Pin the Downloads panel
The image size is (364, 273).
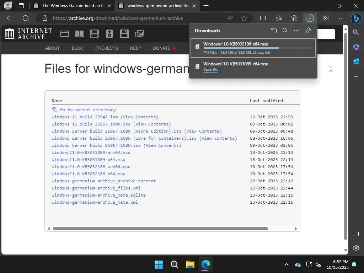click(x=308, y=31)
